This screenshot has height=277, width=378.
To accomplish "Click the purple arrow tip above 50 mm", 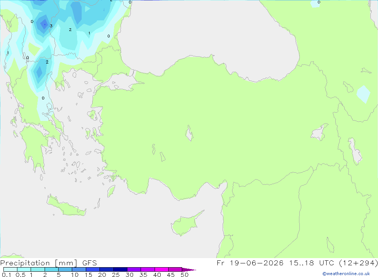I will point(189,270).
